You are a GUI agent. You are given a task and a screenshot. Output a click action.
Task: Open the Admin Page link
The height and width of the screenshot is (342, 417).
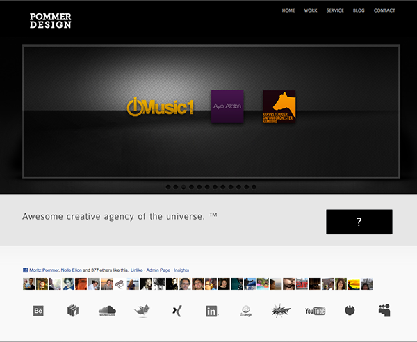158,270
